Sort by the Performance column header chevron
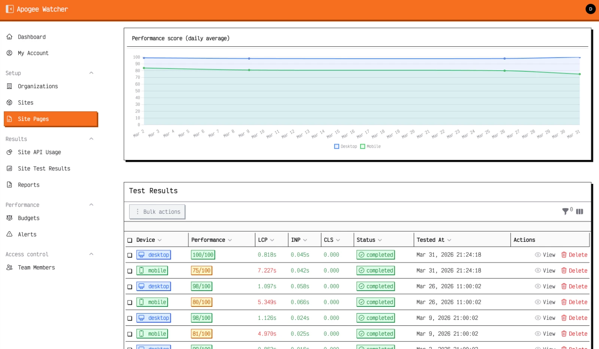This screenshot has width=599, height=349. pos(230,240)
